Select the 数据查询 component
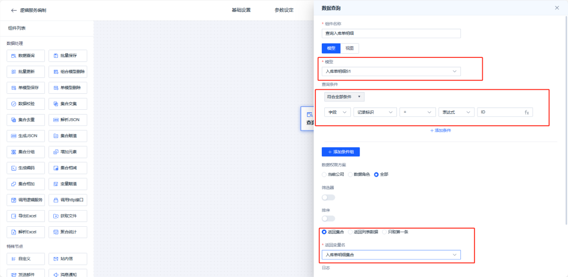 pos(25,56)
